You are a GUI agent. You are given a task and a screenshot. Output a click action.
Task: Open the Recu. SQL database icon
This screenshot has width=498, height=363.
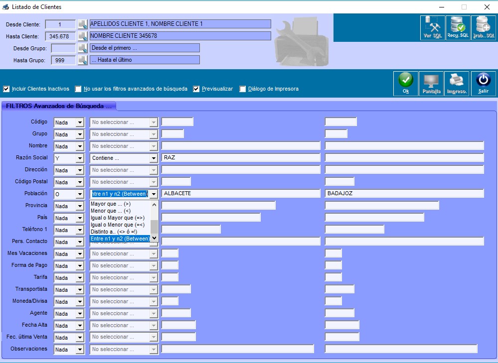pyautogui.click(x=458, y=28)
